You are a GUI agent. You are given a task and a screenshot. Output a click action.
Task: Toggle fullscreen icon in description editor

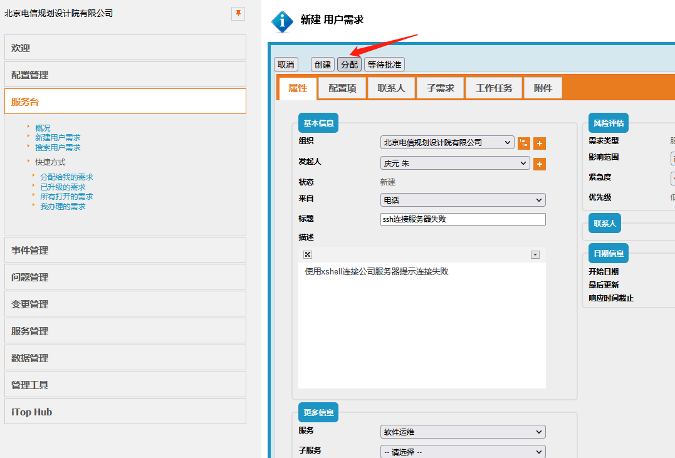point(307,254)
